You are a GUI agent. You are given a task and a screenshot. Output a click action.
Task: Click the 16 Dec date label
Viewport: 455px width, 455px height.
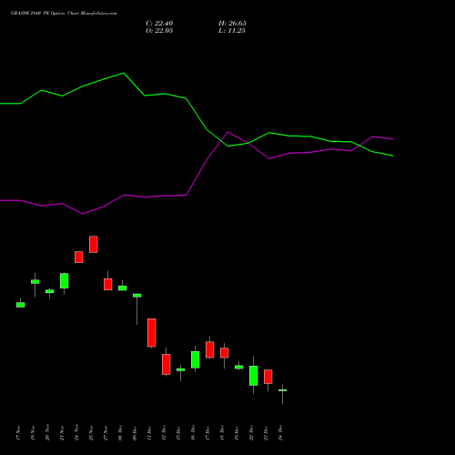[193, 433]
